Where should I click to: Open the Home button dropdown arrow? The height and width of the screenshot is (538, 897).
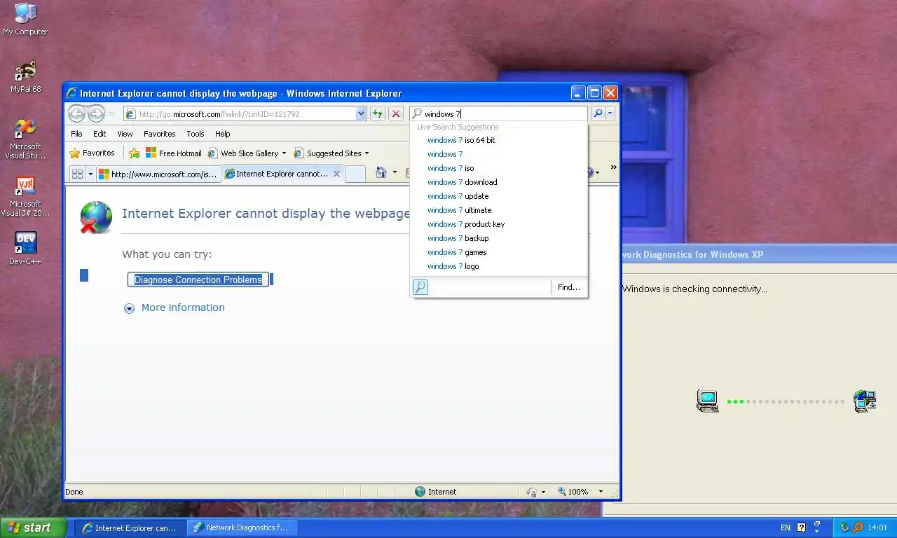tap(395, 172)
